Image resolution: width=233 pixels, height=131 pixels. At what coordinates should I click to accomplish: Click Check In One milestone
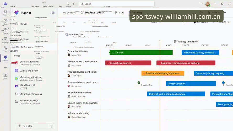pos(139,83)
